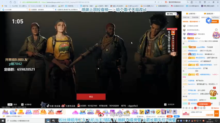Click the blue bird hexagon icon
Viewport: 220px width, 123px height.
point(209,21)
